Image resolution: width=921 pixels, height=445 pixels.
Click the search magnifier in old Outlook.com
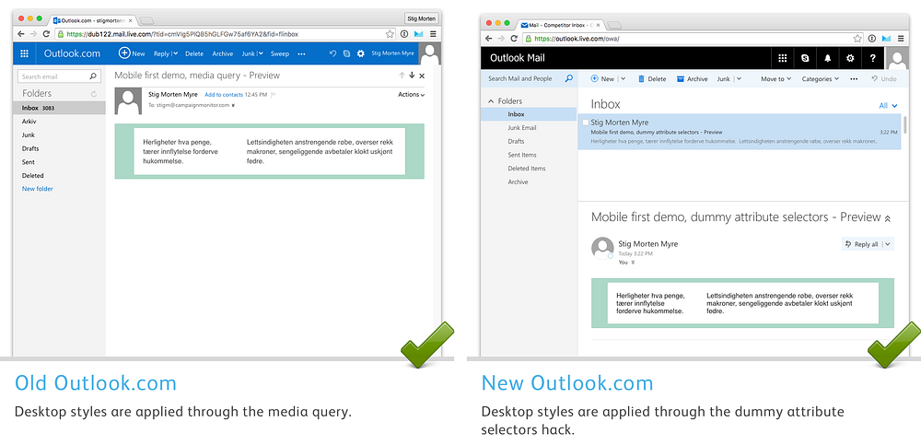(x=93, y=76)
